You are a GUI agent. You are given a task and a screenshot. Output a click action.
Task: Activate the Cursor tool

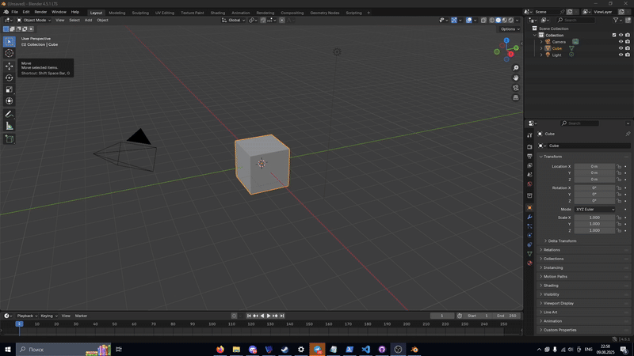pos(10,53)
